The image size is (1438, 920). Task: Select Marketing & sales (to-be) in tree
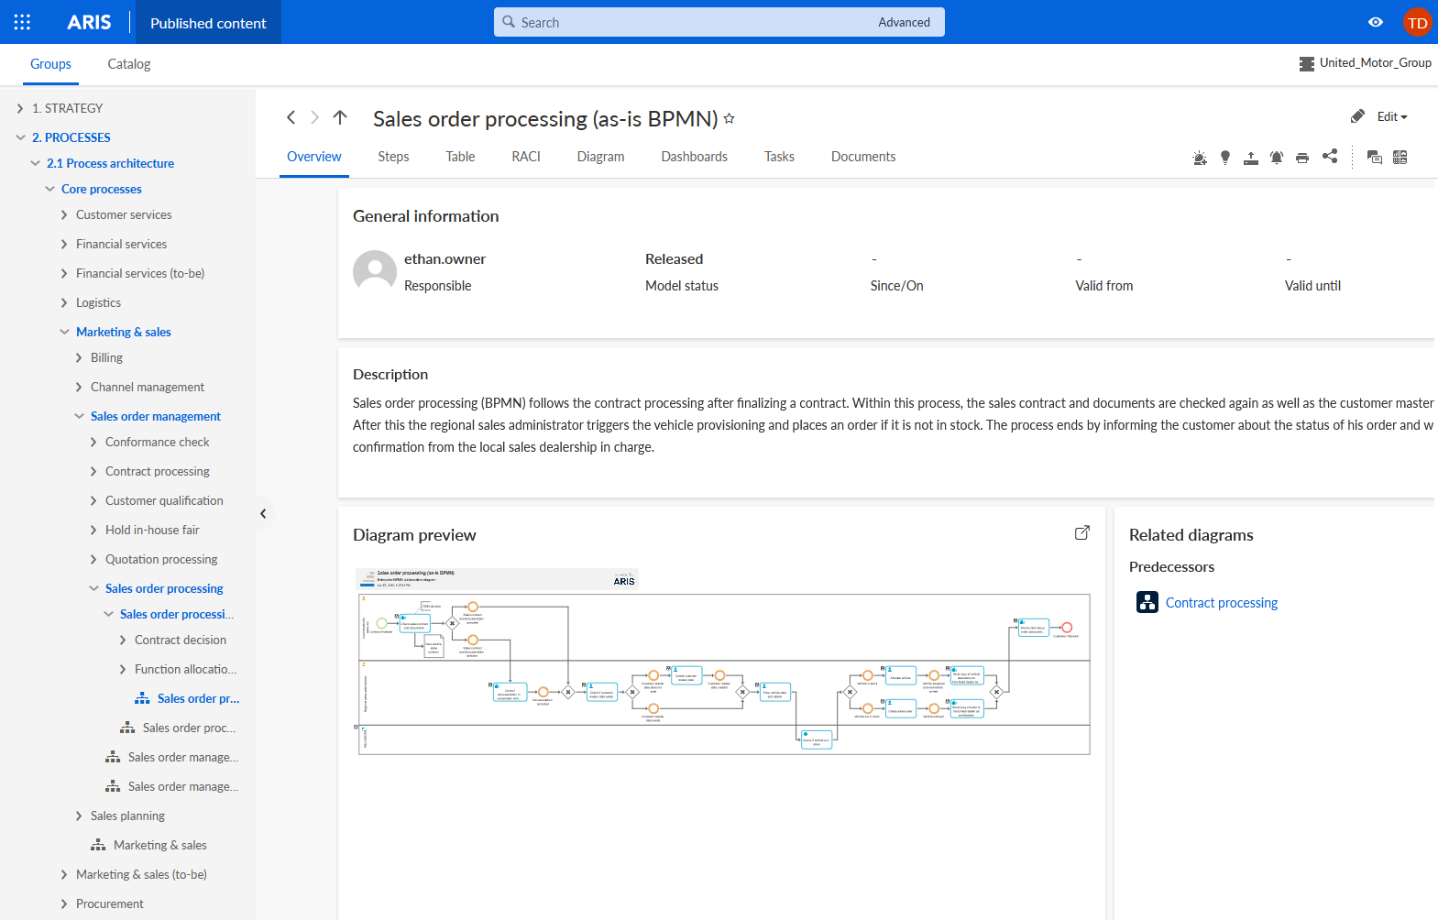coord(141,874)
